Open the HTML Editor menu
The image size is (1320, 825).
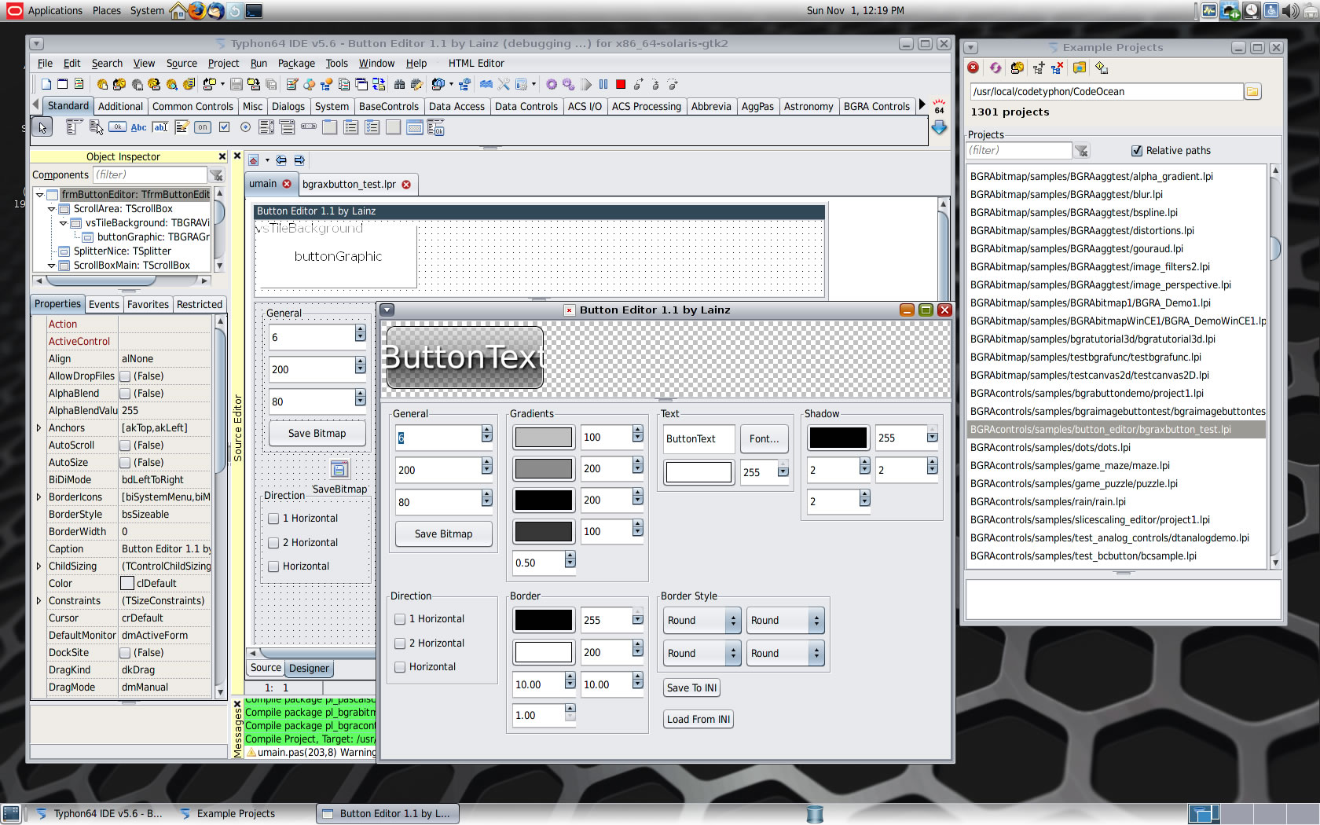(x=476, y=64)
